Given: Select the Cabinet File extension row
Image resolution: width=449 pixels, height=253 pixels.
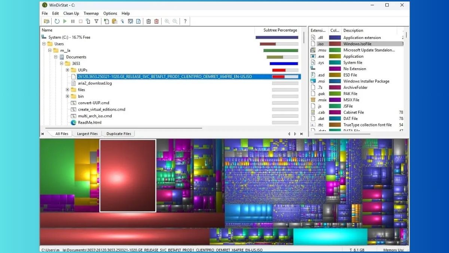Looking at the screenshot, I should (357, 112).
